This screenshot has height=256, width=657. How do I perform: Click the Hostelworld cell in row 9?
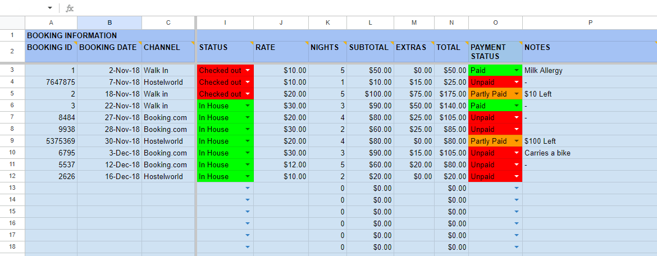click(x=168, y=141)
